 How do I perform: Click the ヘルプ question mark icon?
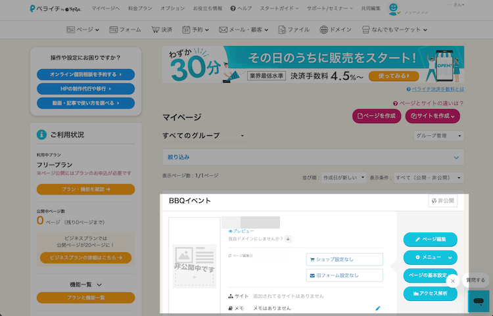tap(233, 9)
